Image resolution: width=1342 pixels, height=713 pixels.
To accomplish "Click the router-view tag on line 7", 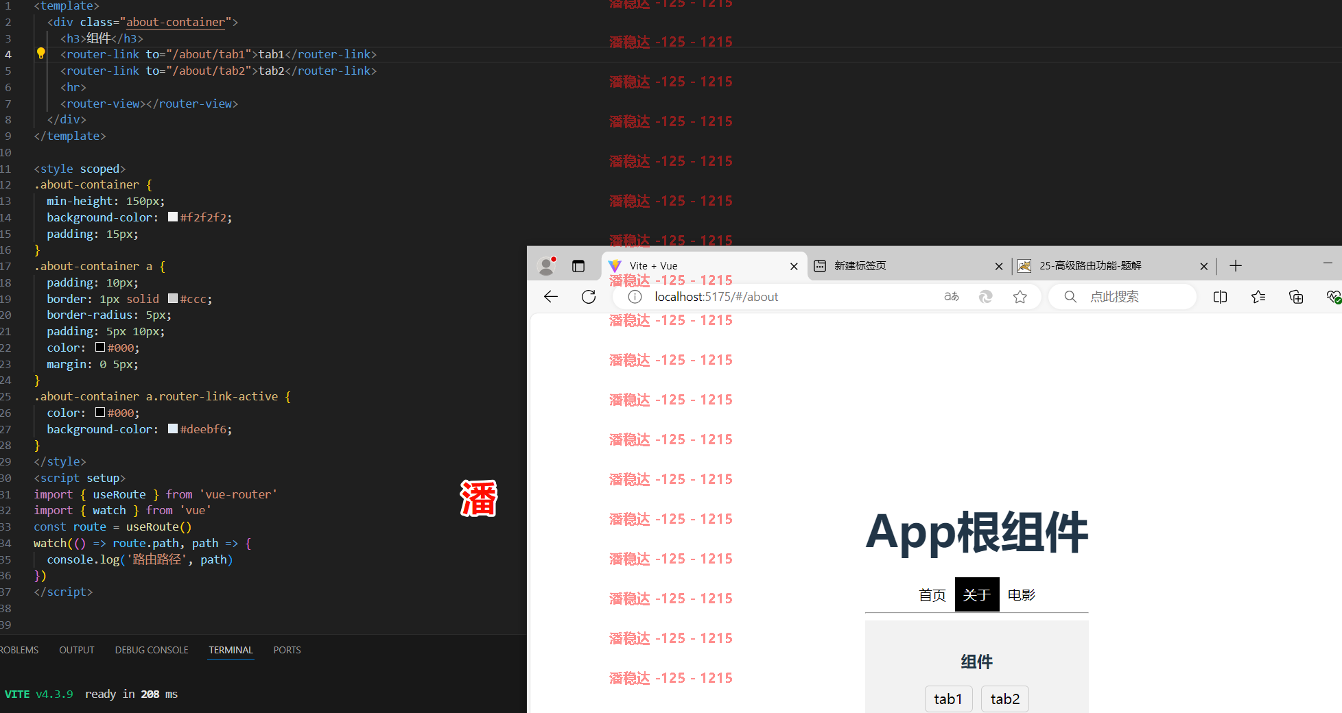I will click(x=149, y=104).
